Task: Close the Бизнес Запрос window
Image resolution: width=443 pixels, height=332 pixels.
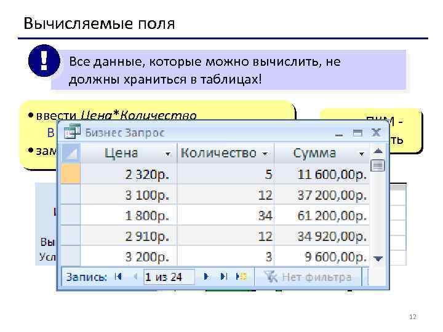Action: coord(376,132)
